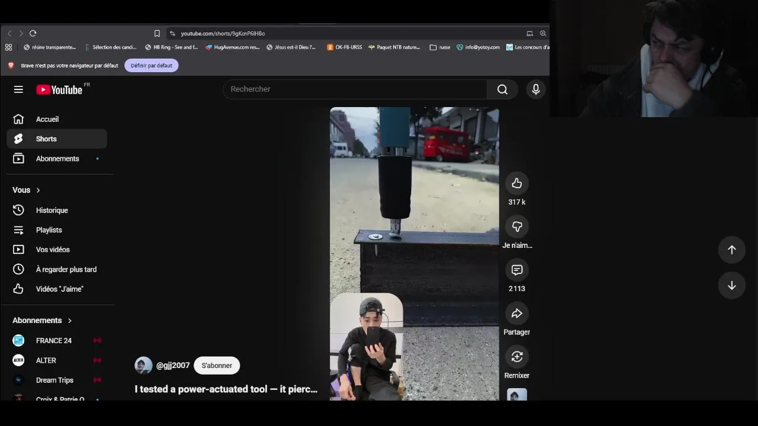
Task: Click Définir par défaut browser button
Action: coord(152,66)
